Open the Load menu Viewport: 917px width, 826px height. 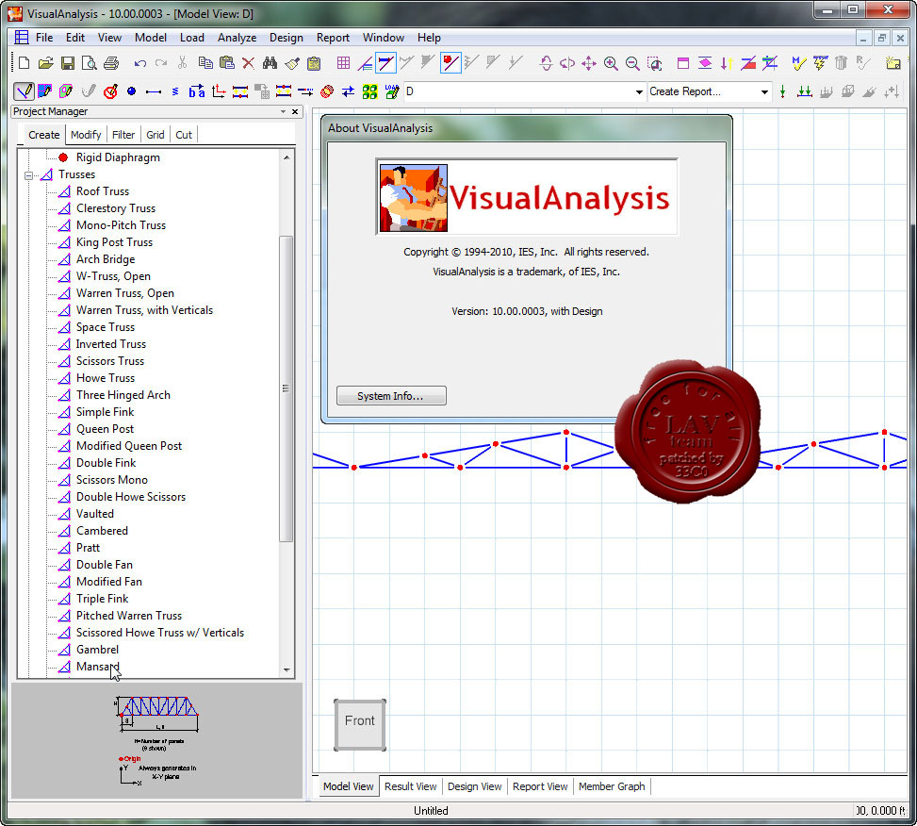point(192,38)
